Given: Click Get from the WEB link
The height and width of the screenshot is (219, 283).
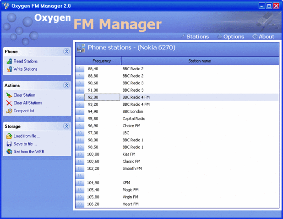Looking at the screenshot, I should [29, 152].
